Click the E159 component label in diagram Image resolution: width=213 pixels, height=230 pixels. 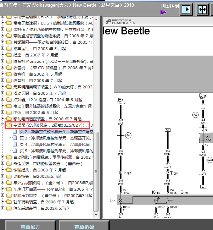[184, 192]
